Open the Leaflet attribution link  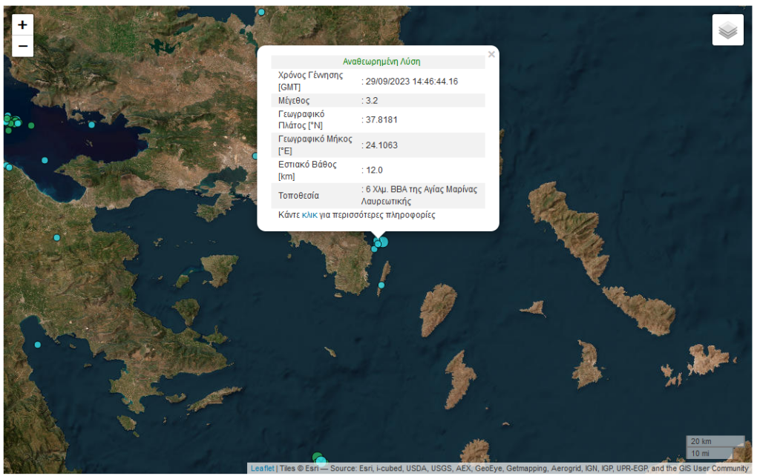point(262,469)
